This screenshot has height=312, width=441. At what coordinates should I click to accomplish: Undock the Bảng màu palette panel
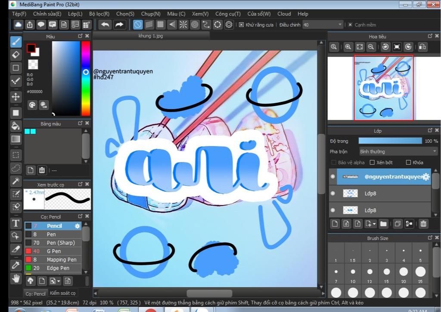tap(80, 123)
